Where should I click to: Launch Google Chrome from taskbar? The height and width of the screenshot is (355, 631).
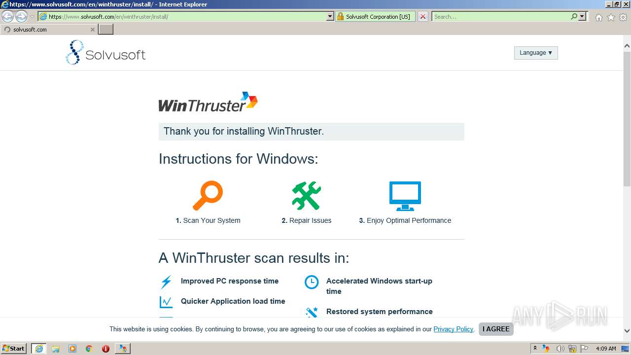point(89,349)
